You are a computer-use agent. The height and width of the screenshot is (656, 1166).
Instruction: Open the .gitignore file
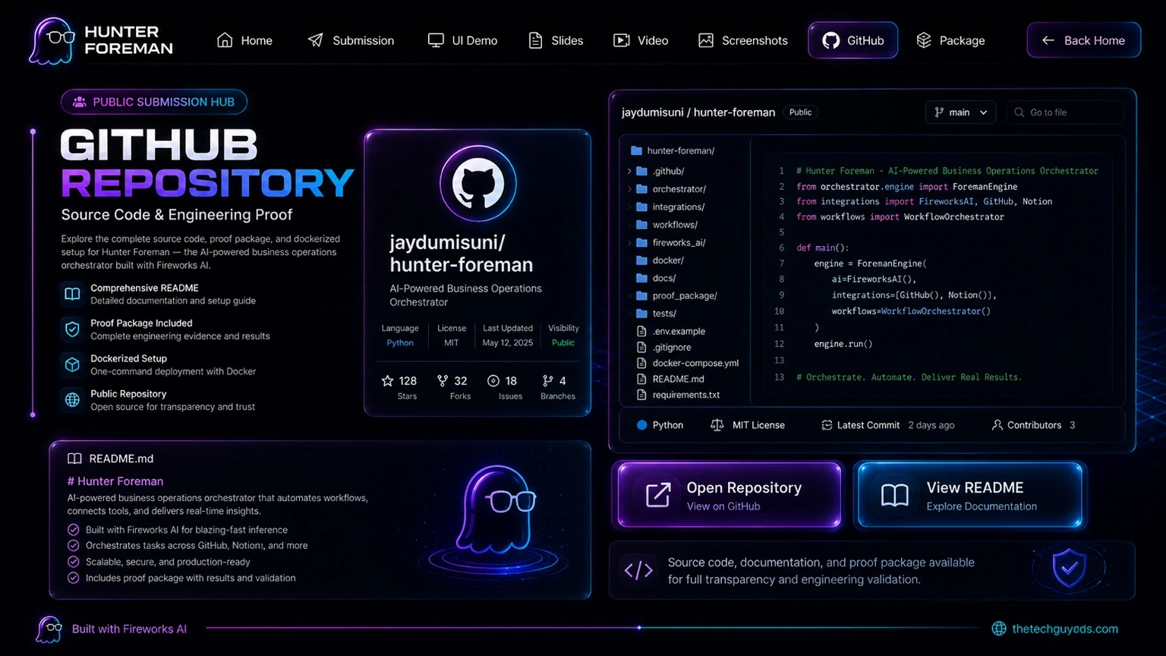pos(664,347)
